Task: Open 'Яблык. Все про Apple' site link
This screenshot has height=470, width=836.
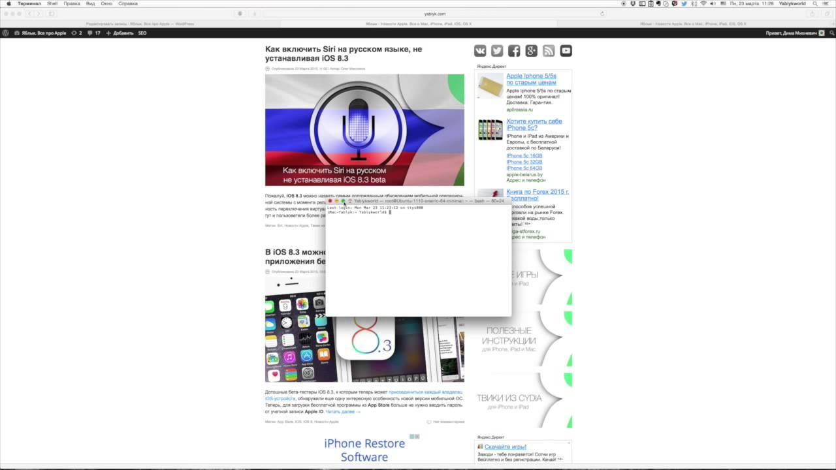Action: (40, 33)
